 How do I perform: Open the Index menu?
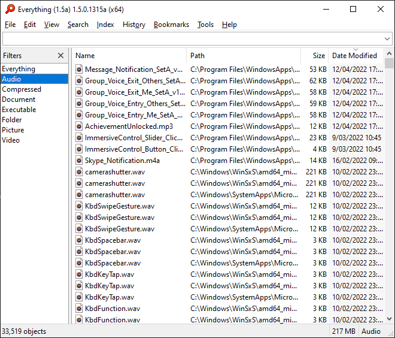[105, 25]
